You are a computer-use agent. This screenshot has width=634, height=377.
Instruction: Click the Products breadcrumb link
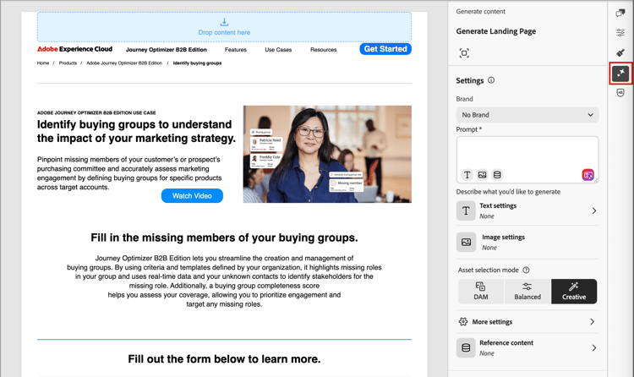tap(68, 63)
